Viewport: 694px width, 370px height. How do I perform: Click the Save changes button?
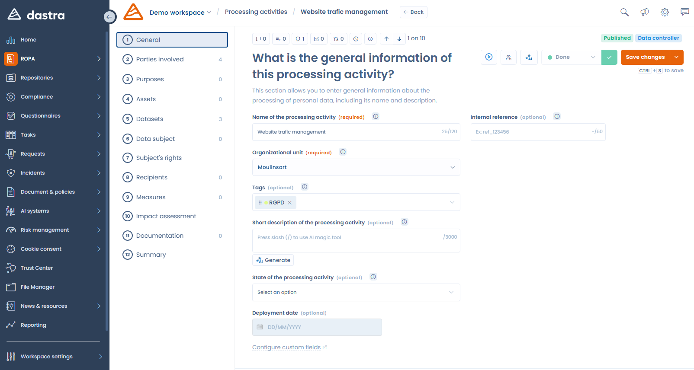(645, 57)
